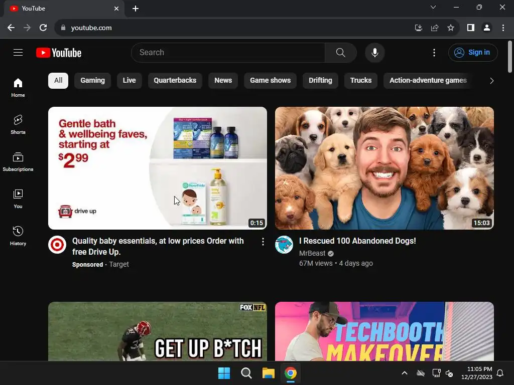514x385 pixels.
Task: Reload the page
Action: coord(43,28)
